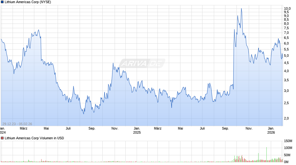Click the 100M volume axis label

[288, 148]
